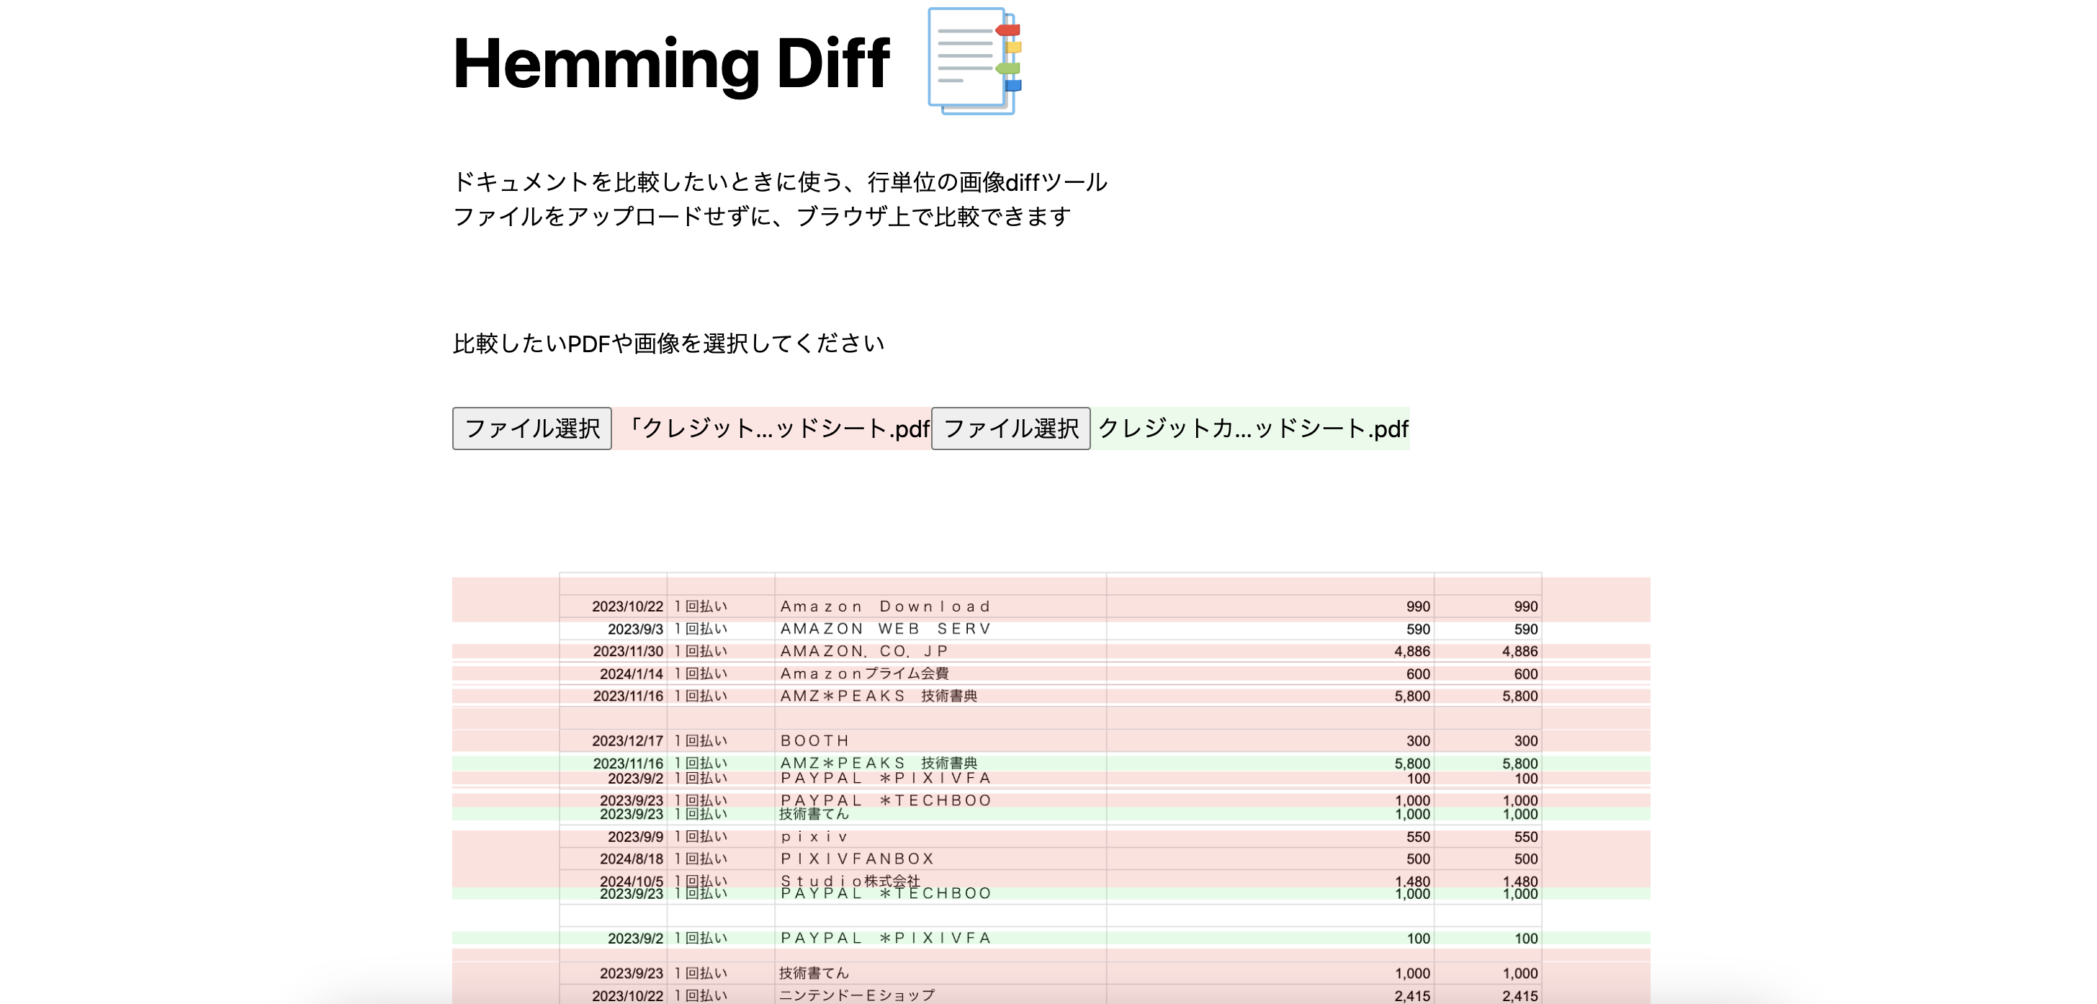Click the second ファイル選択 button
2097x1004 pixels.
[1010, 429]
